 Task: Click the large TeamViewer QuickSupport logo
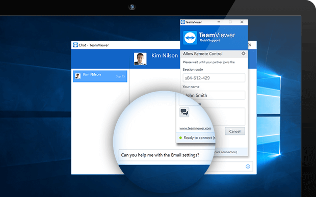pos(190,38)
